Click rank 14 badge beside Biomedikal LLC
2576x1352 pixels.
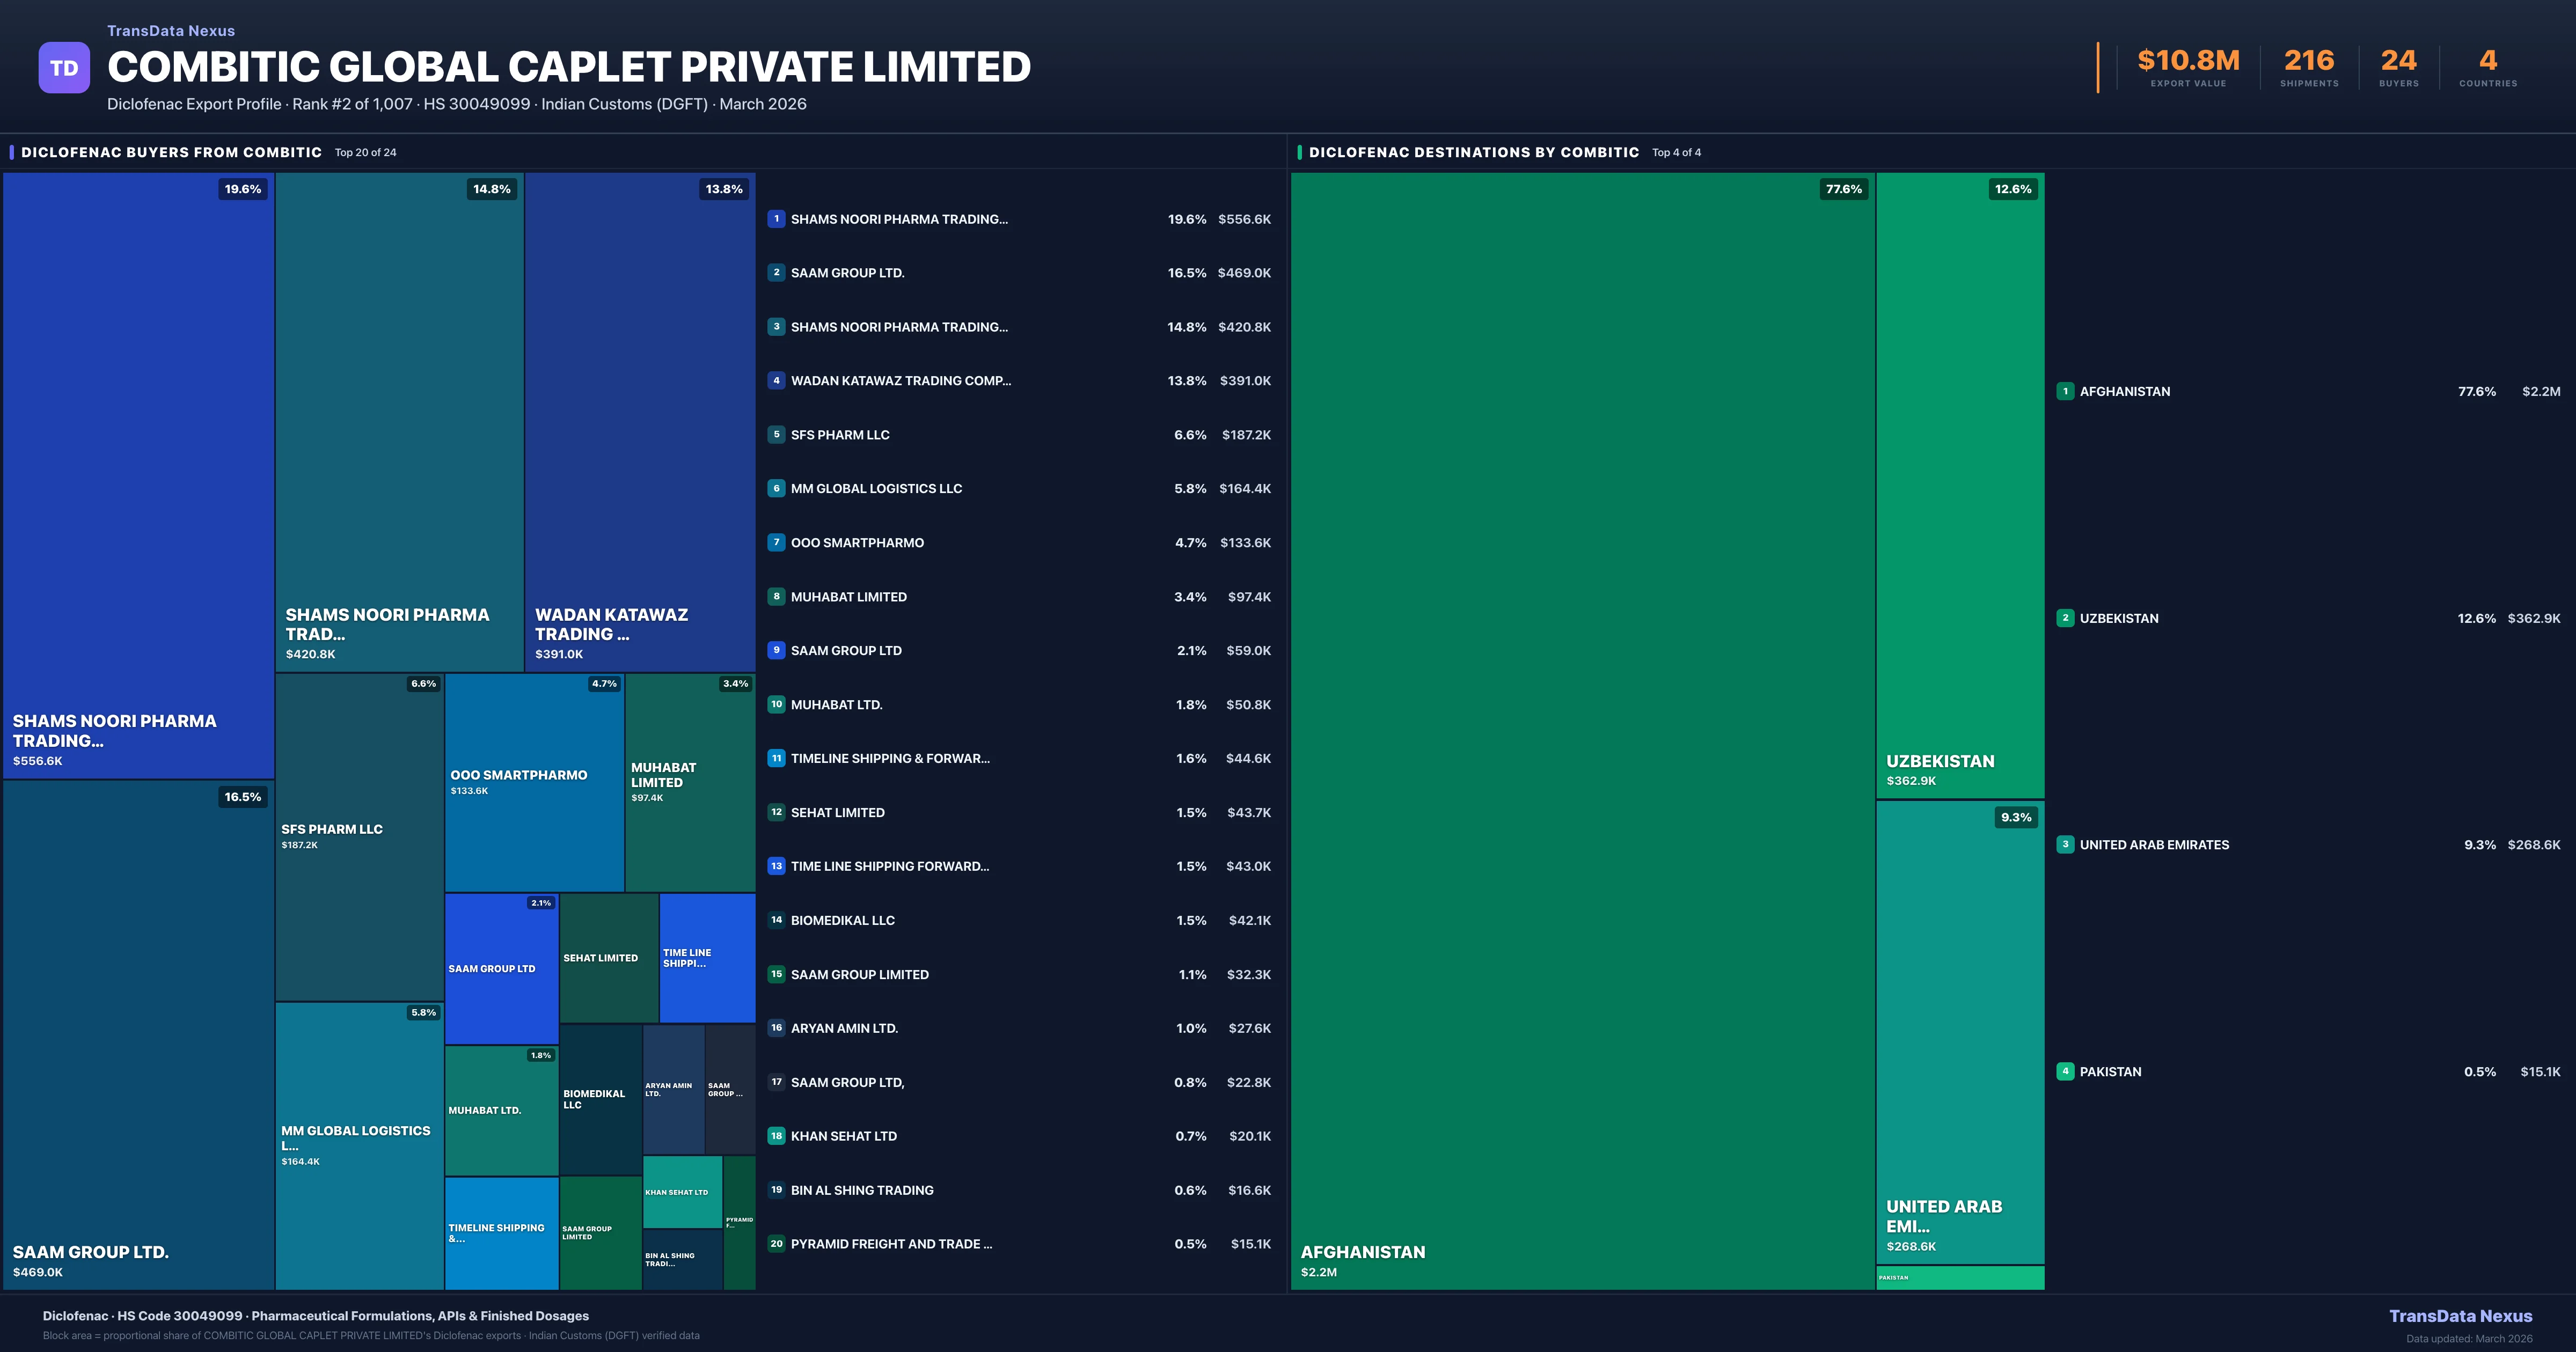coord(776,920)
